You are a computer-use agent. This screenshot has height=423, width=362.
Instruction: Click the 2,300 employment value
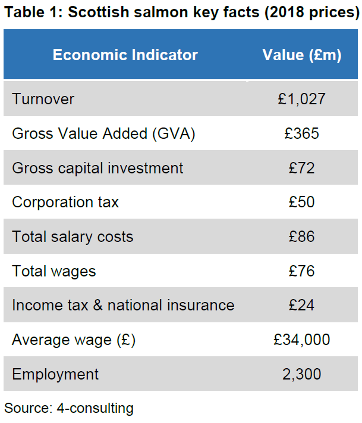(x=302, y=374)
